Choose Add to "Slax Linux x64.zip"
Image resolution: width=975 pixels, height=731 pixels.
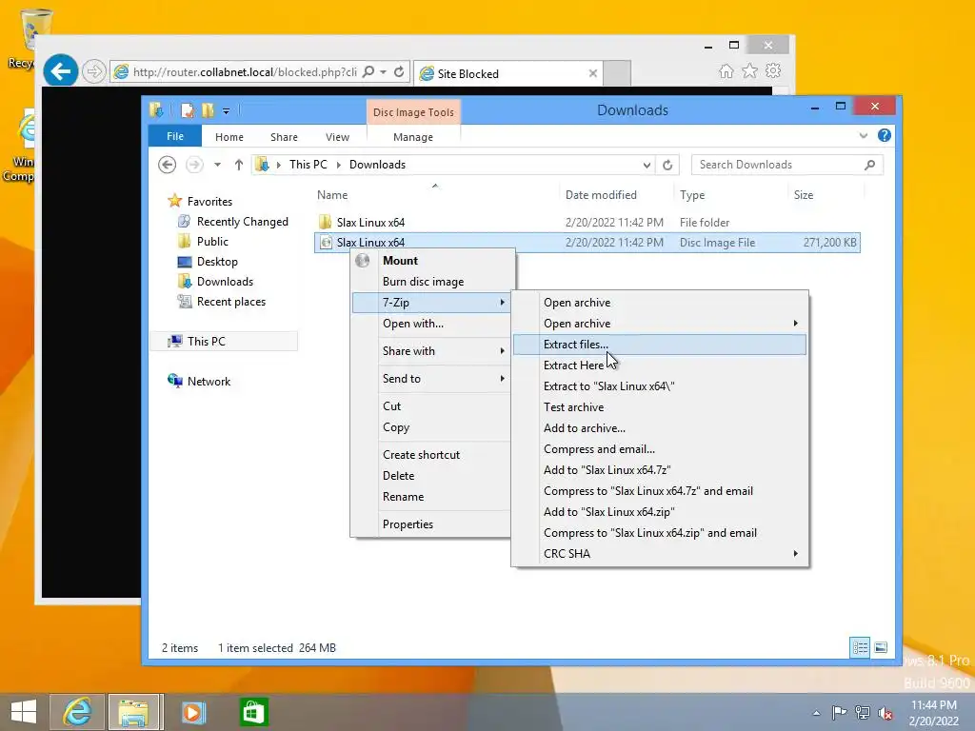click(x=660, y=512)
